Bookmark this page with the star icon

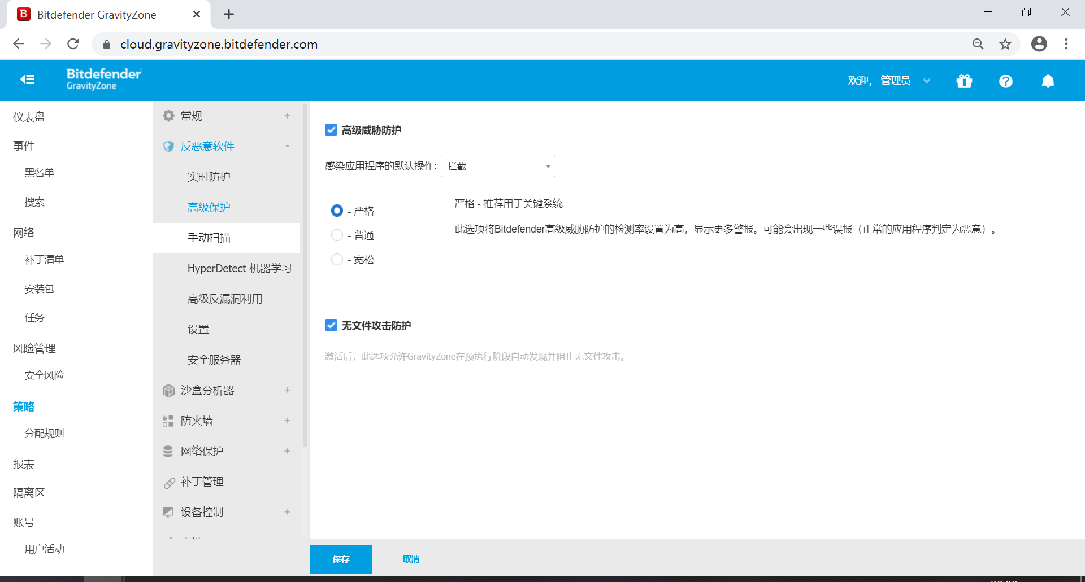[1005, 44]
